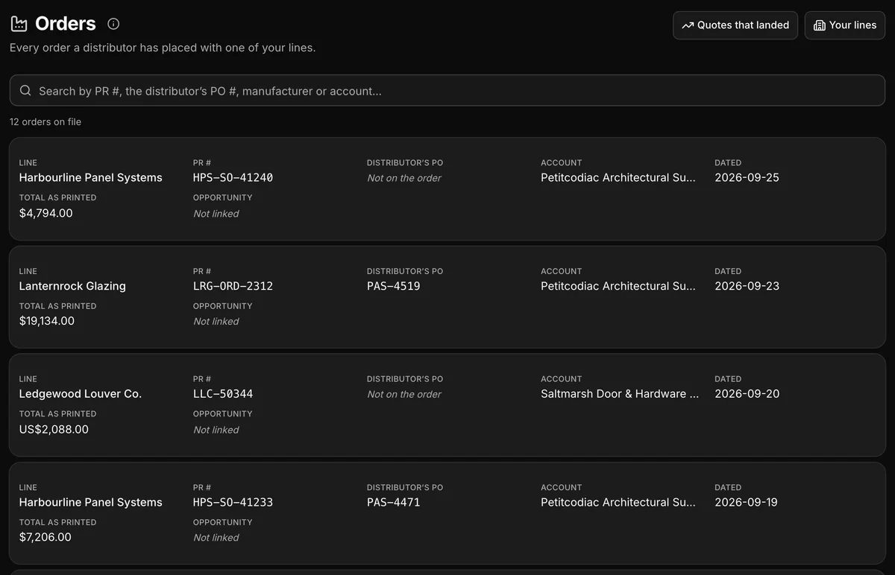Click the $19,134.00 total
This screenshot has height=575, width=895.
(47, 321)
